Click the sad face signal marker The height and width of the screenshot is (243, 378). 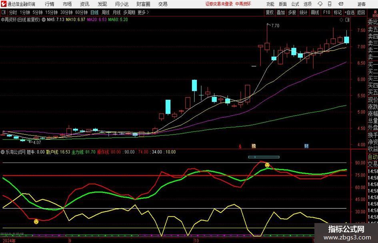(36, 221)
